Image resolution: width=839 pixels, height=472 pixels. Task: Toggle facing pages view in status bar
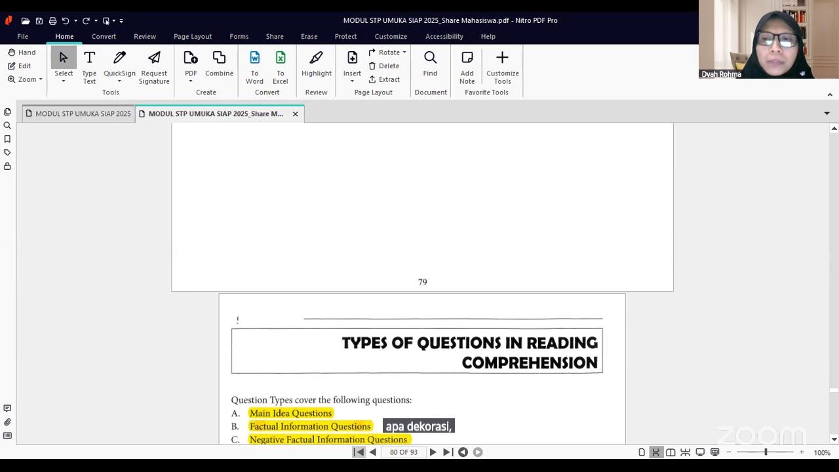tap(671, 452)
